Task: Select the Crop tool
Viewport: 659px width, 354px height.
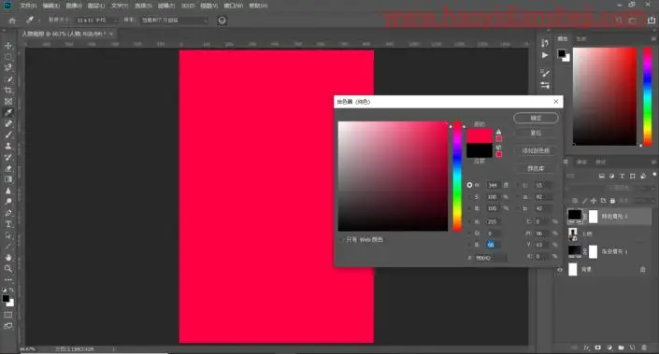Action: click(x=8, y=91)
